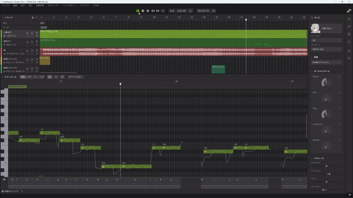Mute the 新規トラック 4 track
353x198 pixels.
click(x=37, y=68)
